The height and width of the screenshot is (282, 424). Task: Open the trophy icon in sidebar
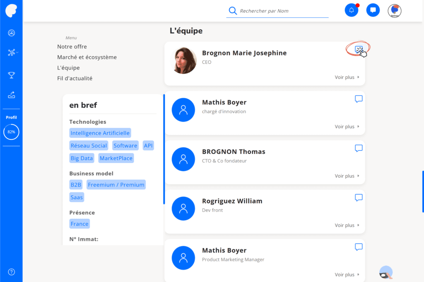pos(11,75)
